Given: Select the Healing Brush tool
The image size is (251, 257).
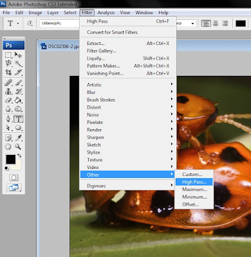Looking at the screenshot, I should pos(8,83).
